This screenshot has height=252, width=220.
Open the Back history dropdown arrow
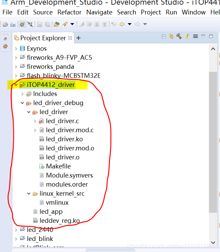129,24
